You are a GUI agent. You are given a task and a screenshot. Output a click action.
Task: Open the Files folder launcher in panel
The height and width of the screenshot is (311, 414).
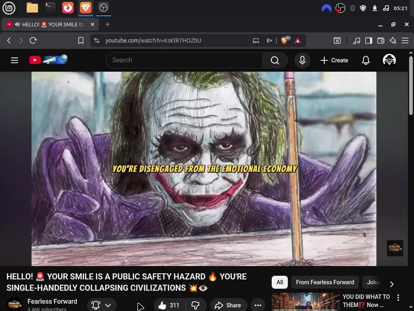click(32, 8)
